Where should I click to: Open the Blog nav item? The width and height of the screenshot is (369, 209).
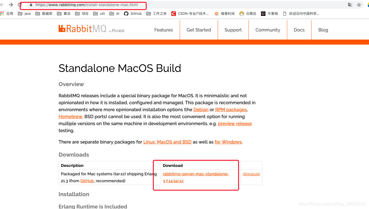[323, 30]
